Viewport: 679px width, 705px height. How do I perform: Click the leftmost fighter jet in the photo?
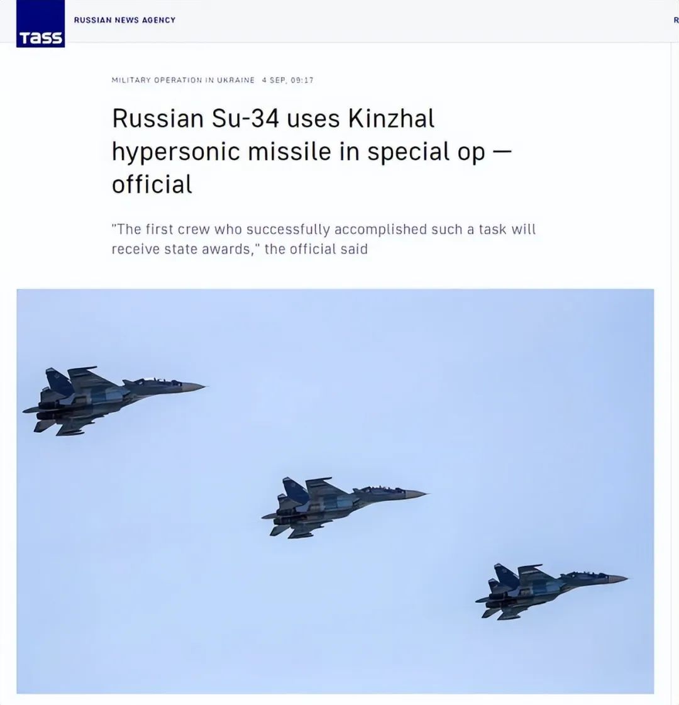click(114, 400)
